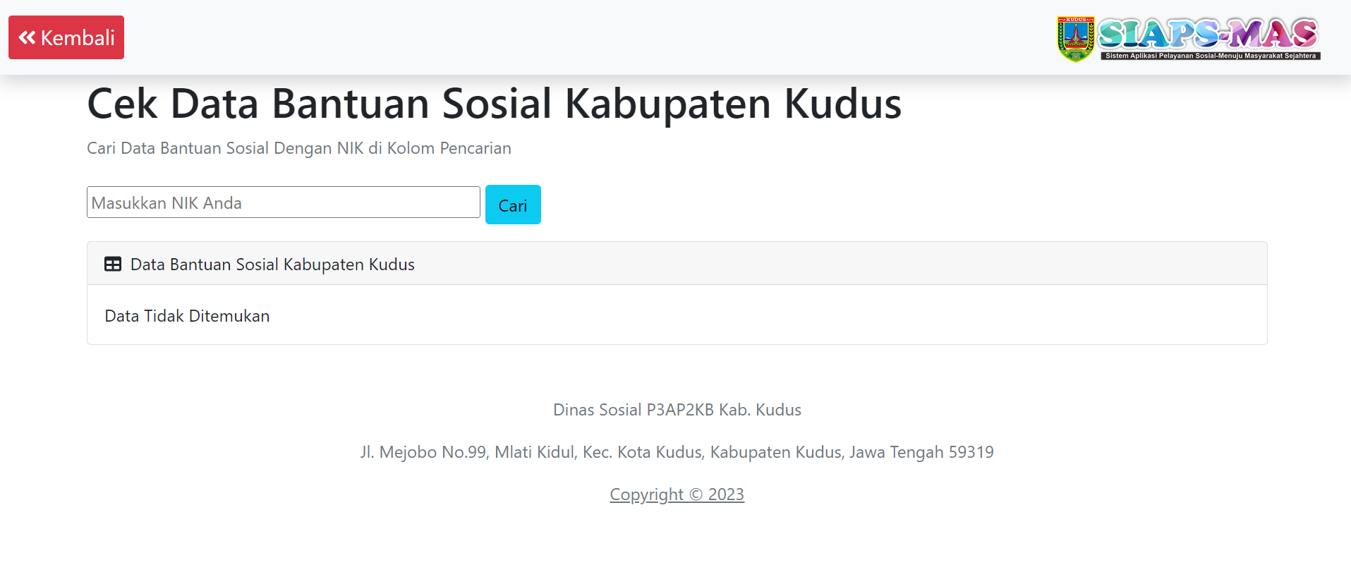The width and height of the screenshot is (1351, 577).
Task: Click the word Kudus in the main heading
Action: 842,104
